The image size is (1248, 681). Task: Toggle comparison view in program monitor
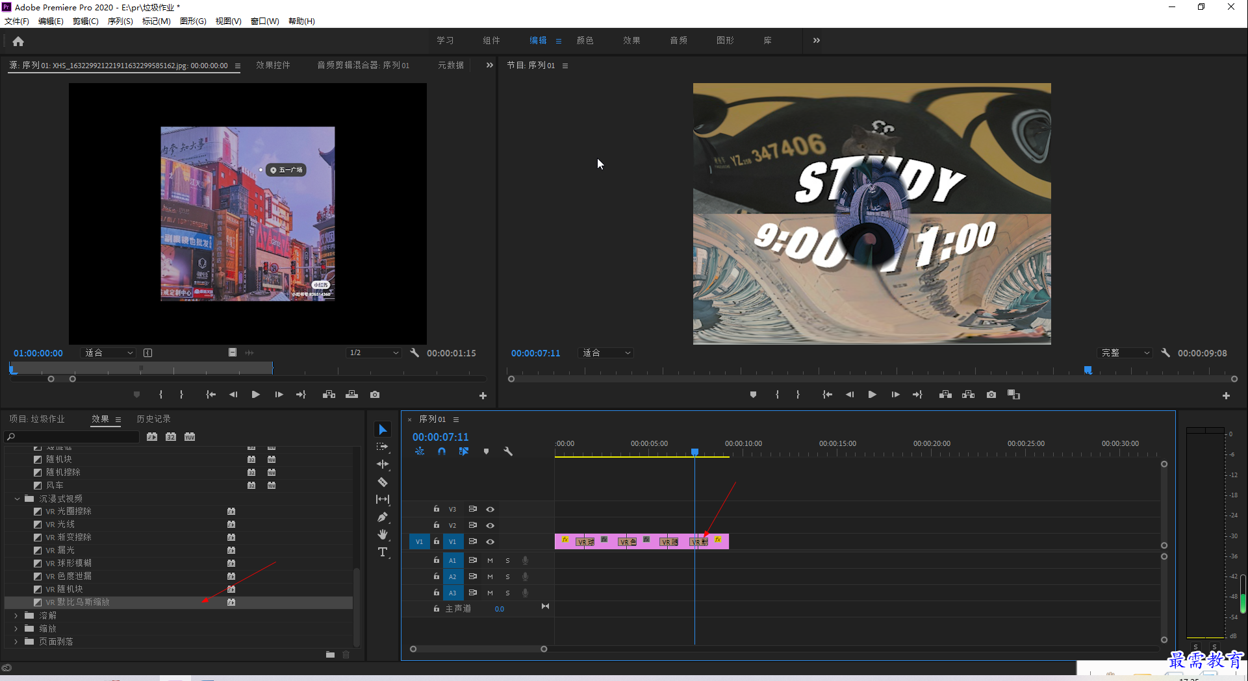[x=1013, y=395]
